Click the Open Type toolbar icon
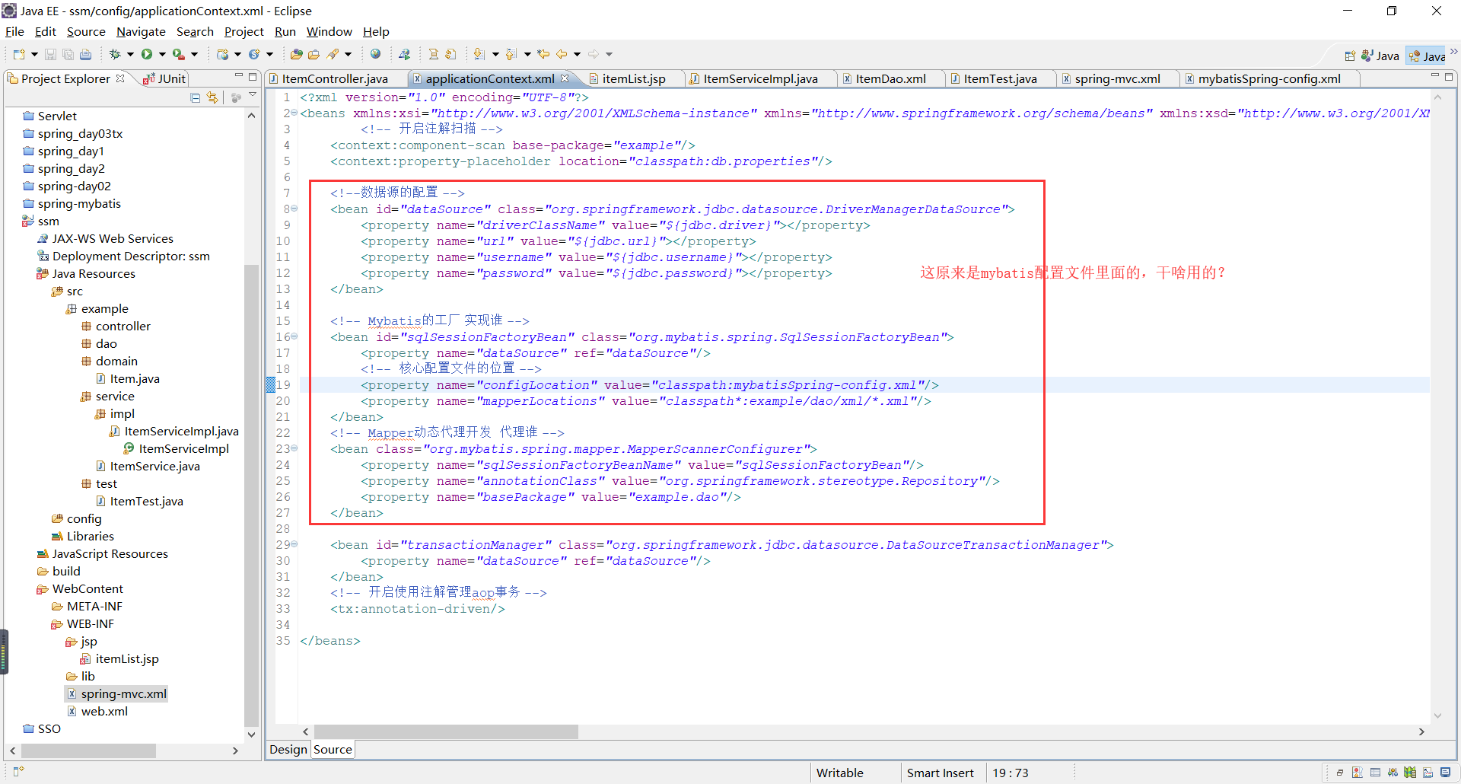Image resolution: width=1461 pixels, height=784 pixels. coord(296,54)
